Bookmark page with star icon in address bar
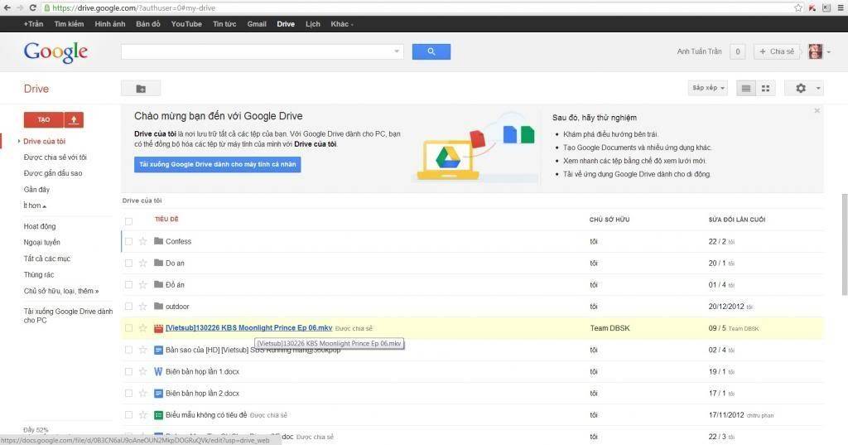This screenshot has width=848, height=445. [x=798, y=7]
